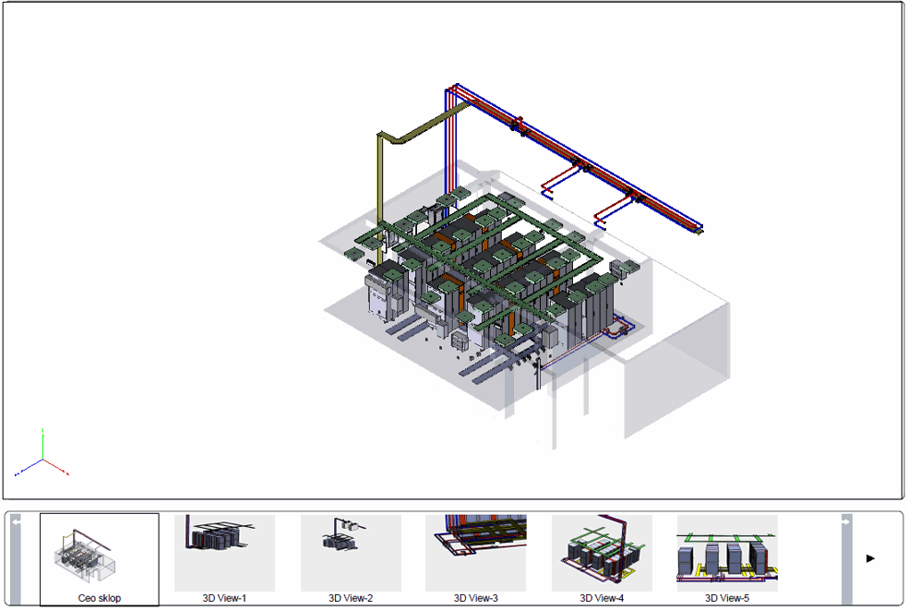Click the 3D View-5 label text
This screenshot has height=610, width=908.
tap(727, 598)
